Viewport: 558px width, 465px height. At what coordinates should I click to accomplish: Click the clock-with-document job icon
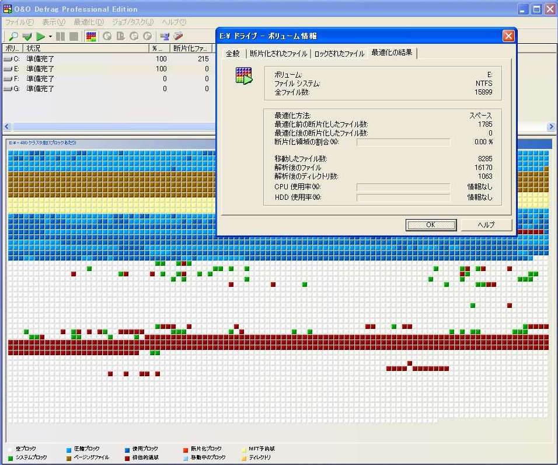pyautogui.click(x=120, y=36)
